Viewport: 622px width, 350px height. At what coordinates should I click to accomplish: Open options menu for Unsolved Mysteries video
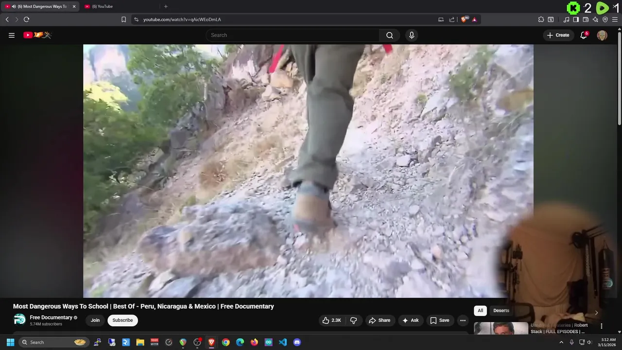(x=601, y=326)
